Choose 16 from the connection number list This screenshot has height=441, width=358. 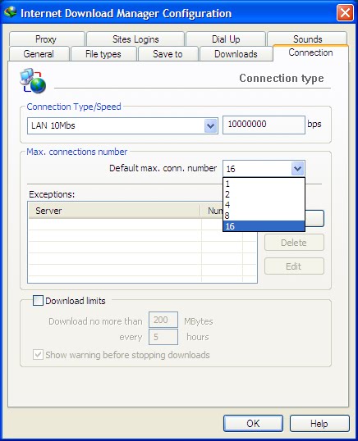pyautogui.click(x=264, y=226)
